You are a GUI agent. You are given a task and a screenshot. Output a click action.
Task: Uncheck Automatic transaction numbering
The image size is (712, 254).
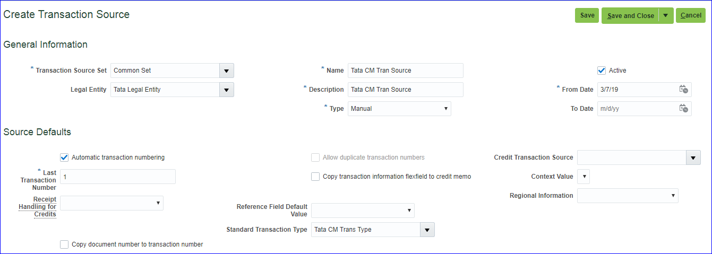pyautogui.click(x=64, y=157)
